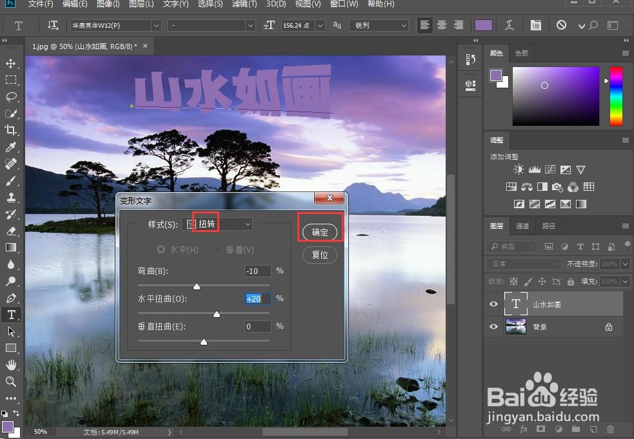Select the Blur tool

11,264
